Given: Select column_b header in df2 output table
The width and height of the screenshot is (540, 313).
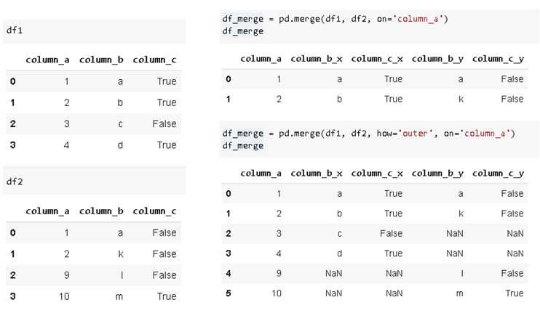Looking at the screenshot, I should 101,211.
